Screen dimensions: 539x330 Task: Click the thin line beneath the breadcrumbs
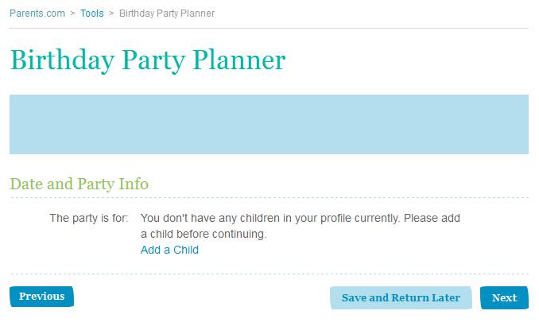tap(269, 28)
